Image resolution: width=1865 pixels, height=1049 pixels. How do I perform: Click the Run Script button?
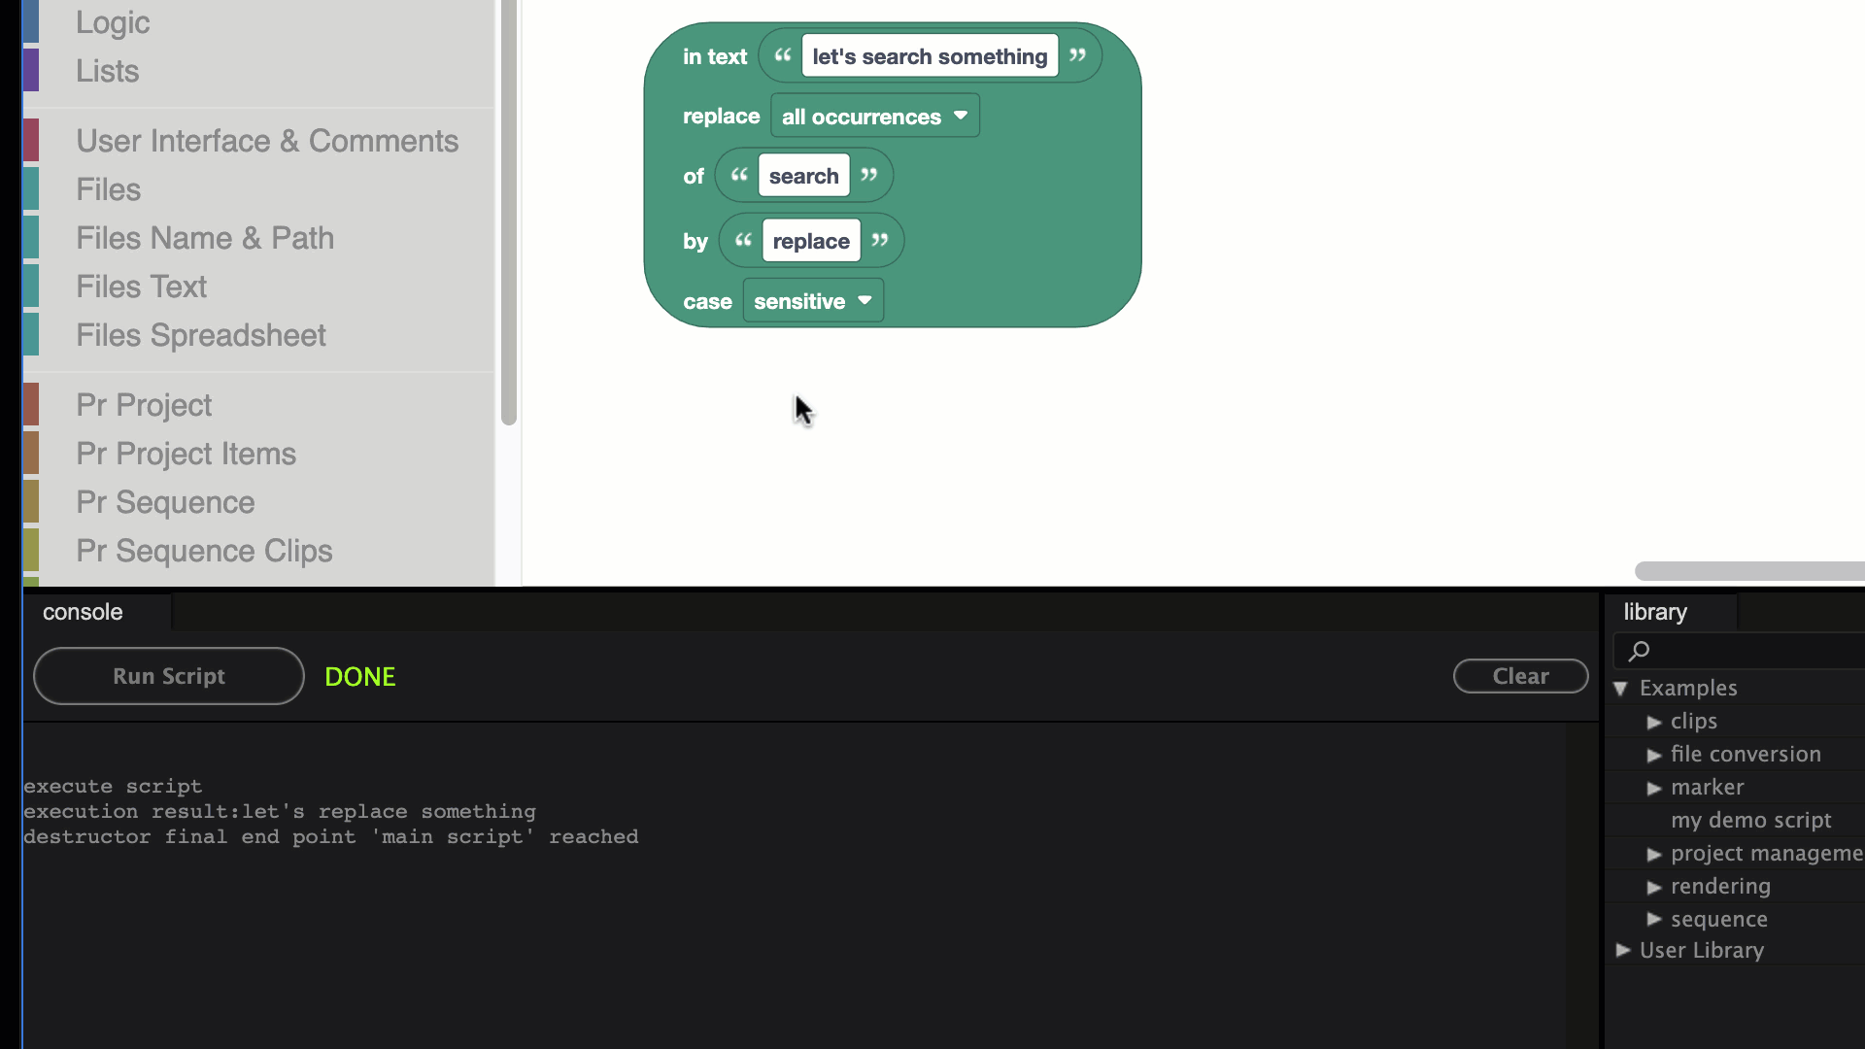(169, 676)
